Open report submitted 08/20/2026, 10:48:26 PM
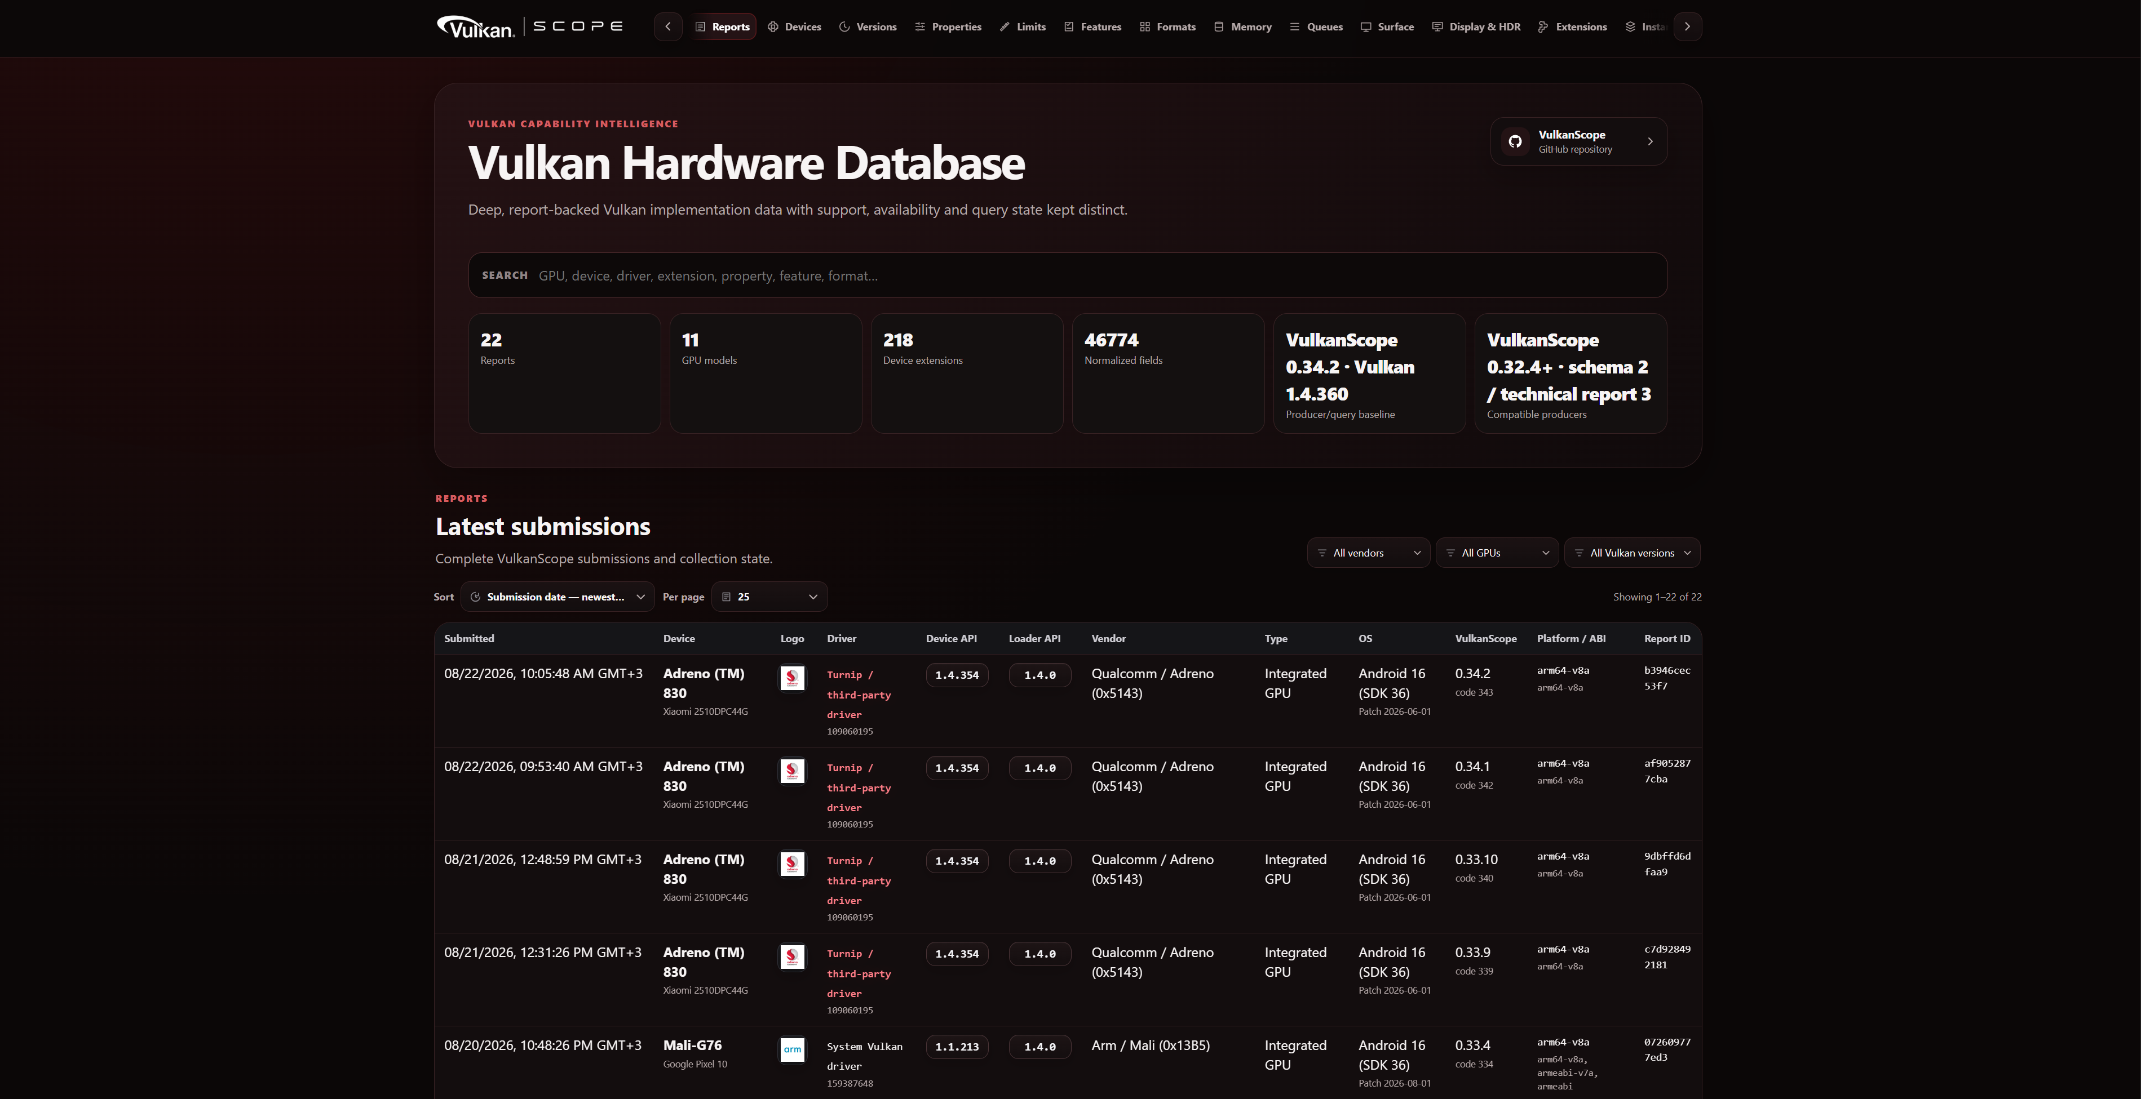This screenshot has width=2141, height=1099. tap(1067, 1062)
